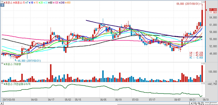This screenshot has width=218, height=105.
Task: Click the 46,900 (2017/03/21) low marker
Action: click(29, 61)
